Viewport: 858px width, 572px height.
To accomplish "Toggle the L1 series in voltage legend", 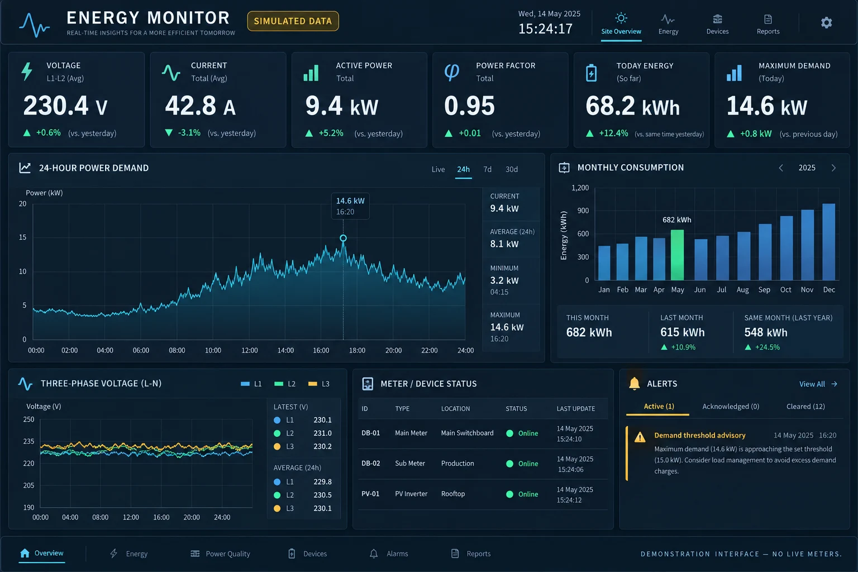I will 251,384.
